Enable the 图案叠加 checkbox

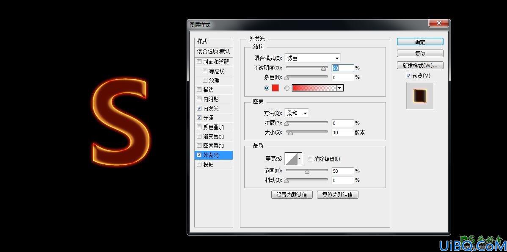coord(199,146)
